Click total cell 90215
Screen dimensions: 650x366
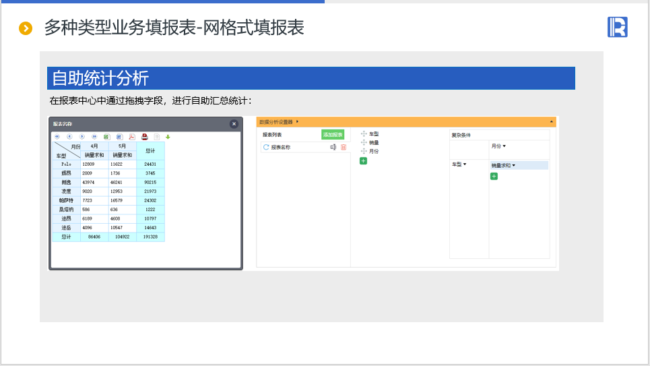150,182
